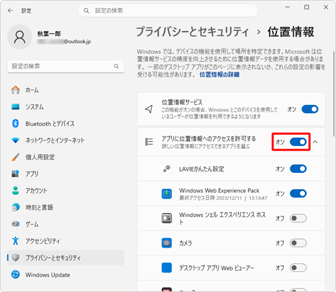This screenshot has width=336, height=292.
Task: Open ホーム in the sidebar
Action: pos(66,90)
